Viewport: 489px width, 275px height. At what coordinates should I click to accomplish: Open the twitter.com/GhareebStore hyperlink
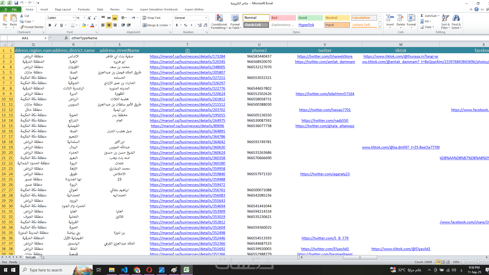(x=325, y=56)
